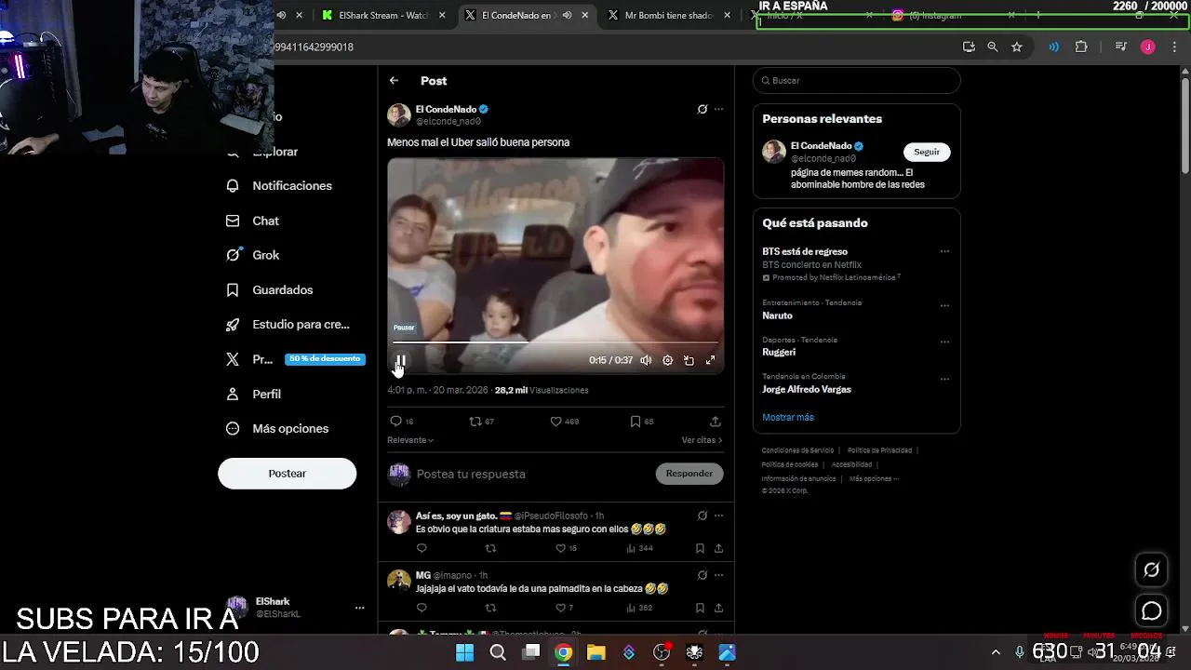Close the El CondeNado browser tab
This screenshot has width=1191, height=670.
point(585,16)
